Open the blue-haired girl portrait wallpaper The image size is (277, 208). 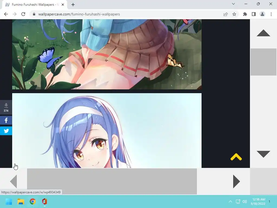tap(107, 131)
